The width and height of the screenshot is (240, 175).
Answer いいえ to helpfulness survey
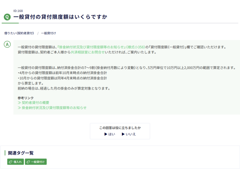129,134
